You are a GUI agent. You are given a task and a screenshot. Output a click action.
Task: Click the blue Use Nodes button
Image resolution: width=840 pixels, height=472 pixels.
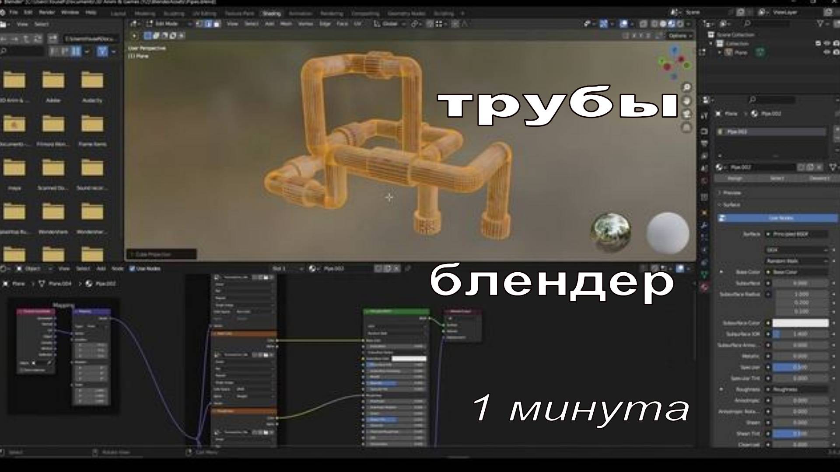(780, 218)
